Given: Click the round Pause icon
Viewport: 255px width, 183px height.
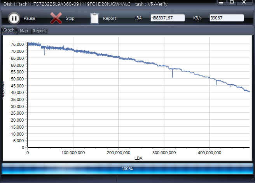Looking at the screenshot, I should (14, 18).
